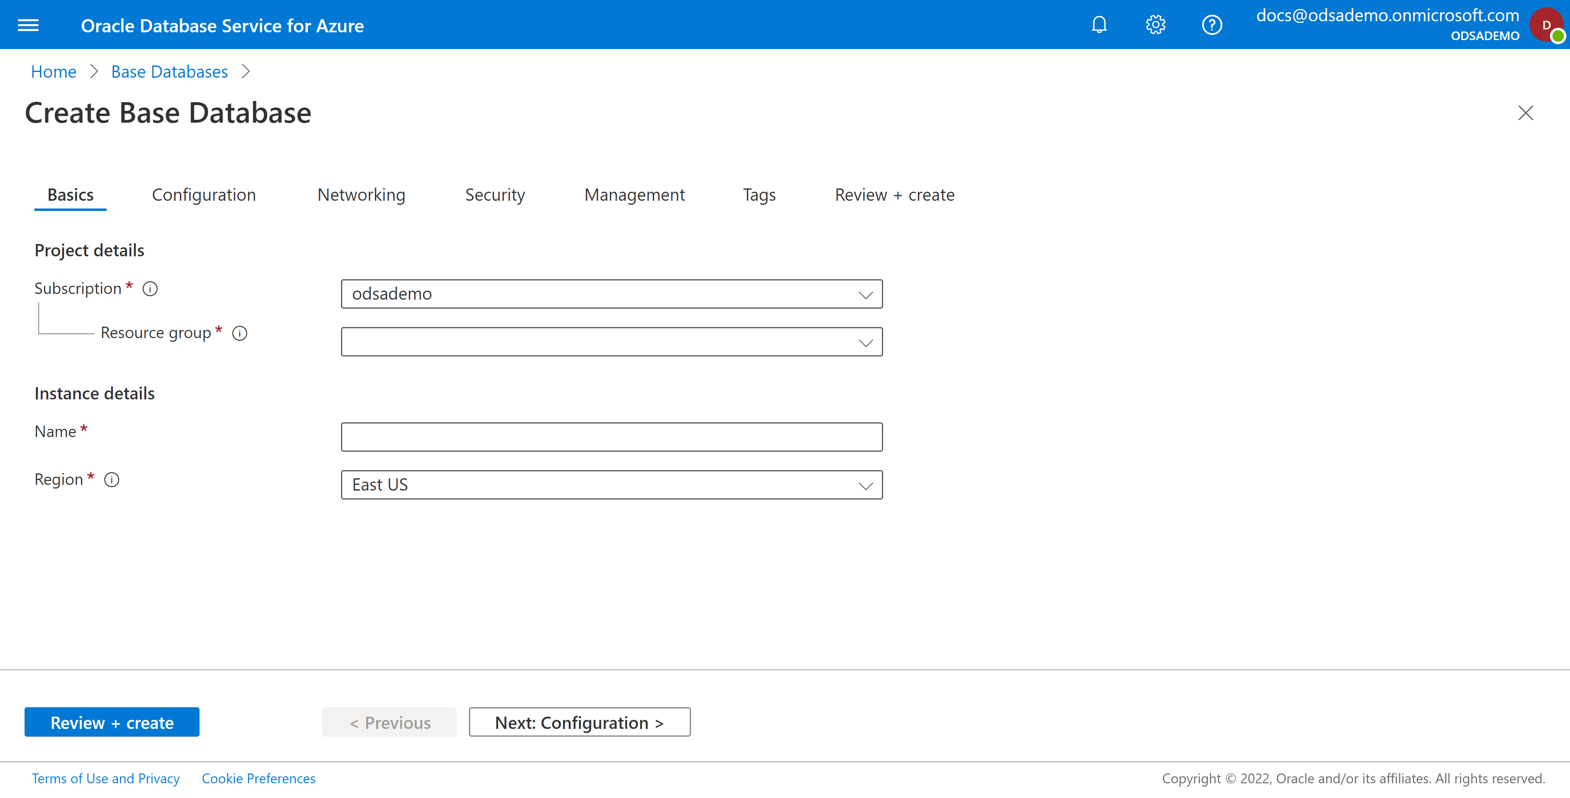
Task: Click the blue Review + create button
Action: [x=112, y=722]
